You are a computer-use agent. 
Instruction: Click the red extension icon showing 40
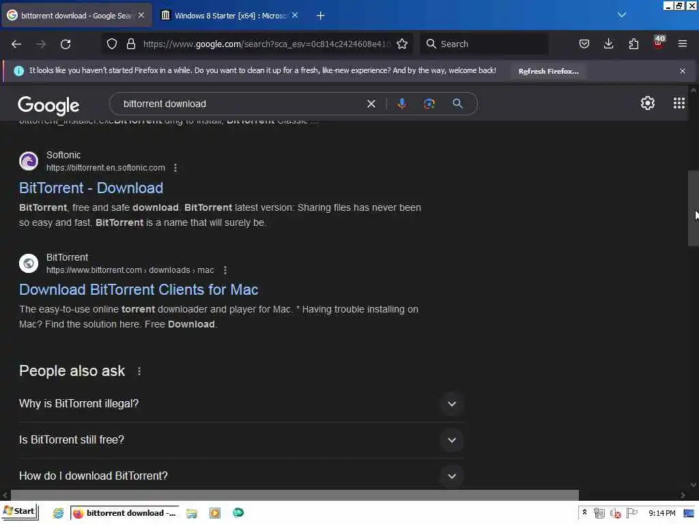tap(659, 42)
